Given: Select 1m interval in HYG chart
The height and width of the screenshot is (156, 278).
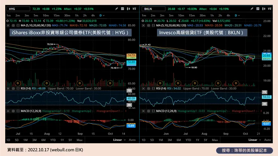Looking at the screenshot, I should (9, 16).
